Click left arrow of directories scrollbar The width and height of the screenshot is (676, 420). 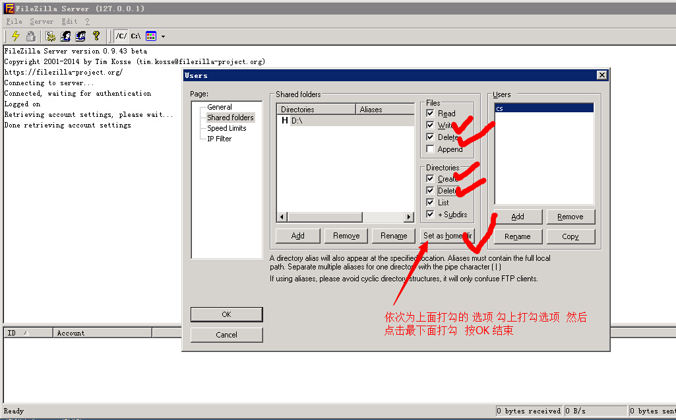point(282,217)
